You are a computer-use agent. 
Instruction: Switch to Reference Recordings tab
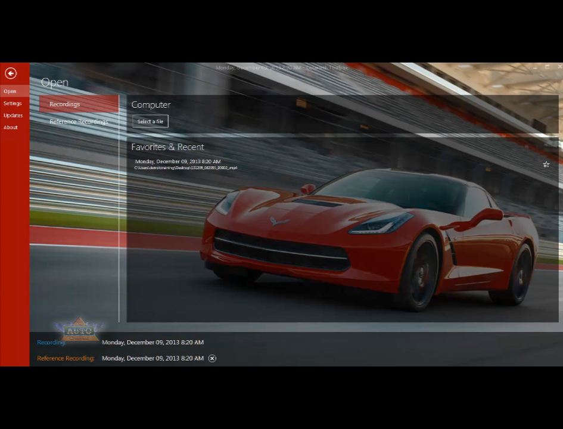(x=79, y=122)
